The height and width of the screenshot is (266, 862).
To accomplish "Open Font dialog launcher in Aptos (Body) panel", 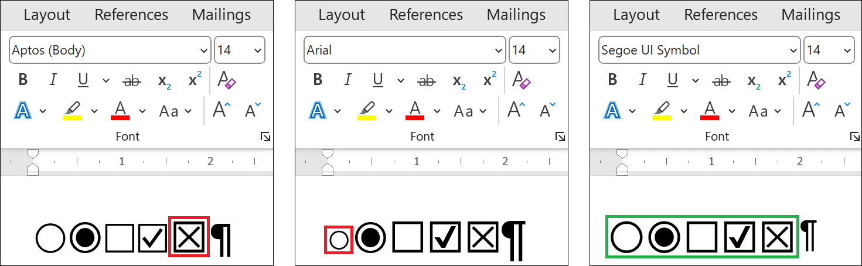I will coord(265,137).
